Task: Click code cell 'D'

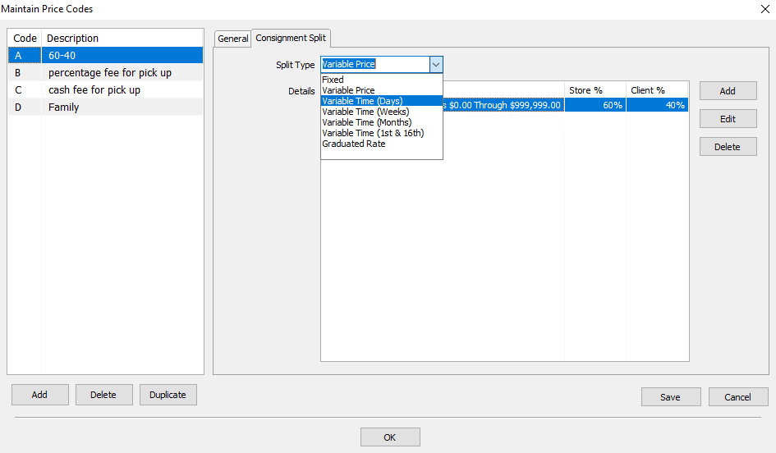Action: (25, 108)
